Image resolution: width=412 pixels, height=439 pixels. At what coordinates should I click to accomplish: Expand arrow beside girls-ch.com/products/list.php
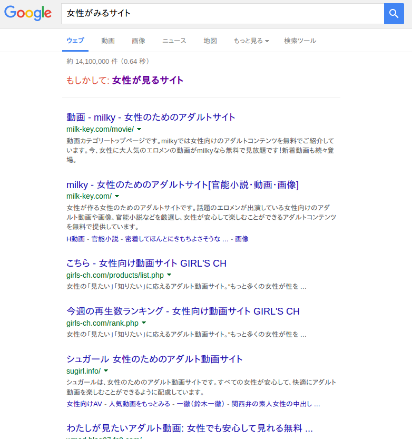click(x=169, y=275)
